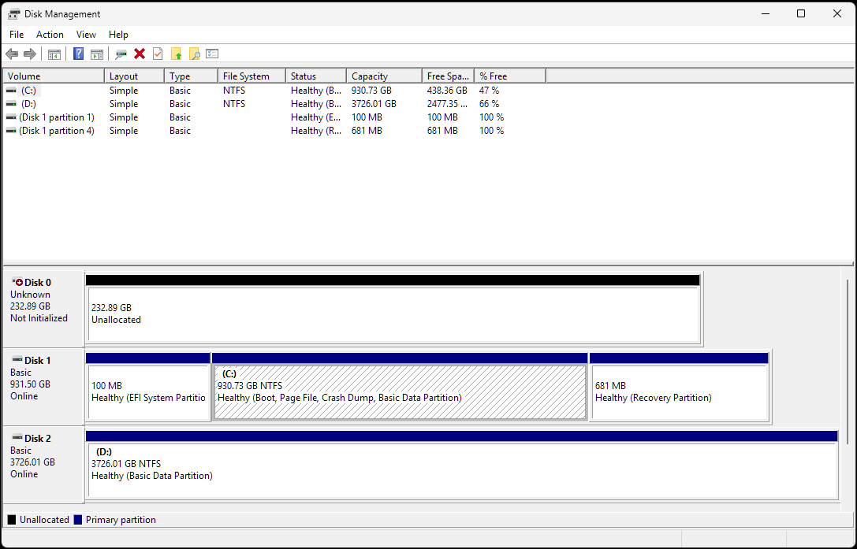Click the disk icon next to Disk 1 label
Image resolution: width=857 pixels, height=549 pixels.
[17, 360]
